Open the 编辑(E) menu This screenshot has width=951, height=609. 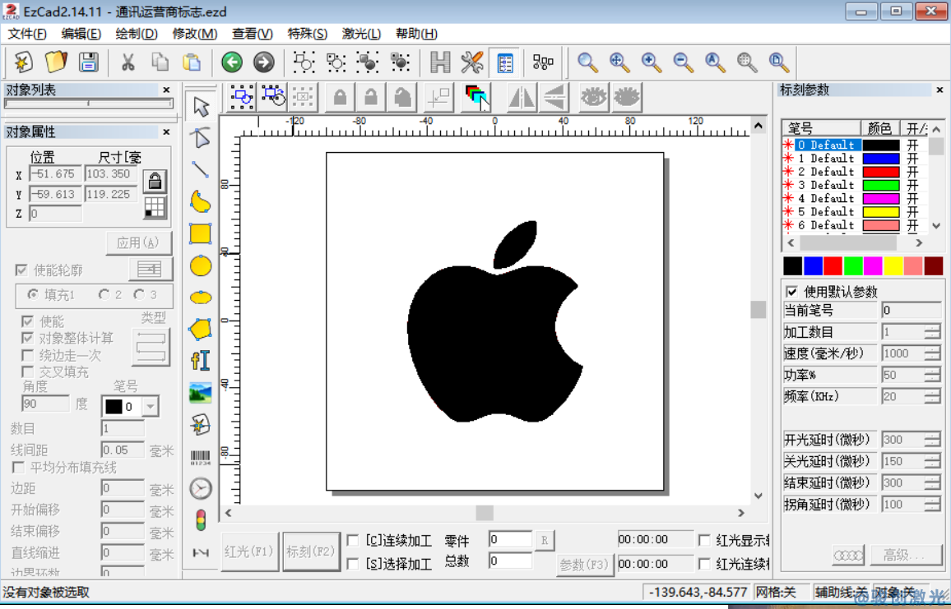[81, 34]
